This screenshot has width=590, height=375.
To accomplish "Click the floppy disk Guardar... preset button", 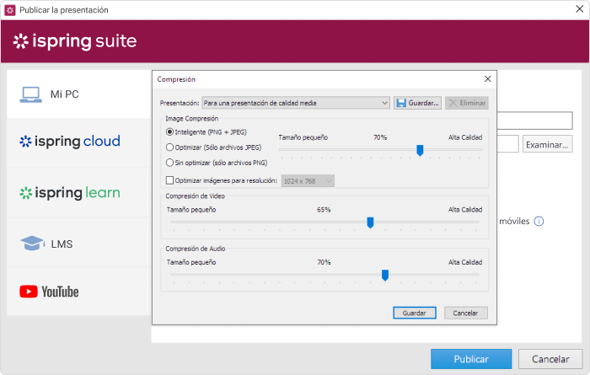I will tap(417, 103).
